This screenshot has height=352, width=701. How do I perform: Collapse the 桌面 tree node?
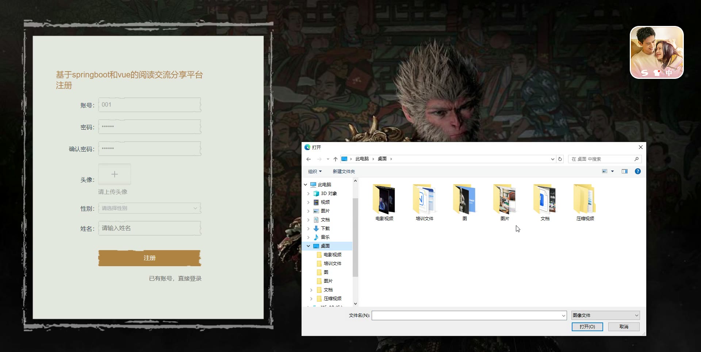tap(309, 246)
